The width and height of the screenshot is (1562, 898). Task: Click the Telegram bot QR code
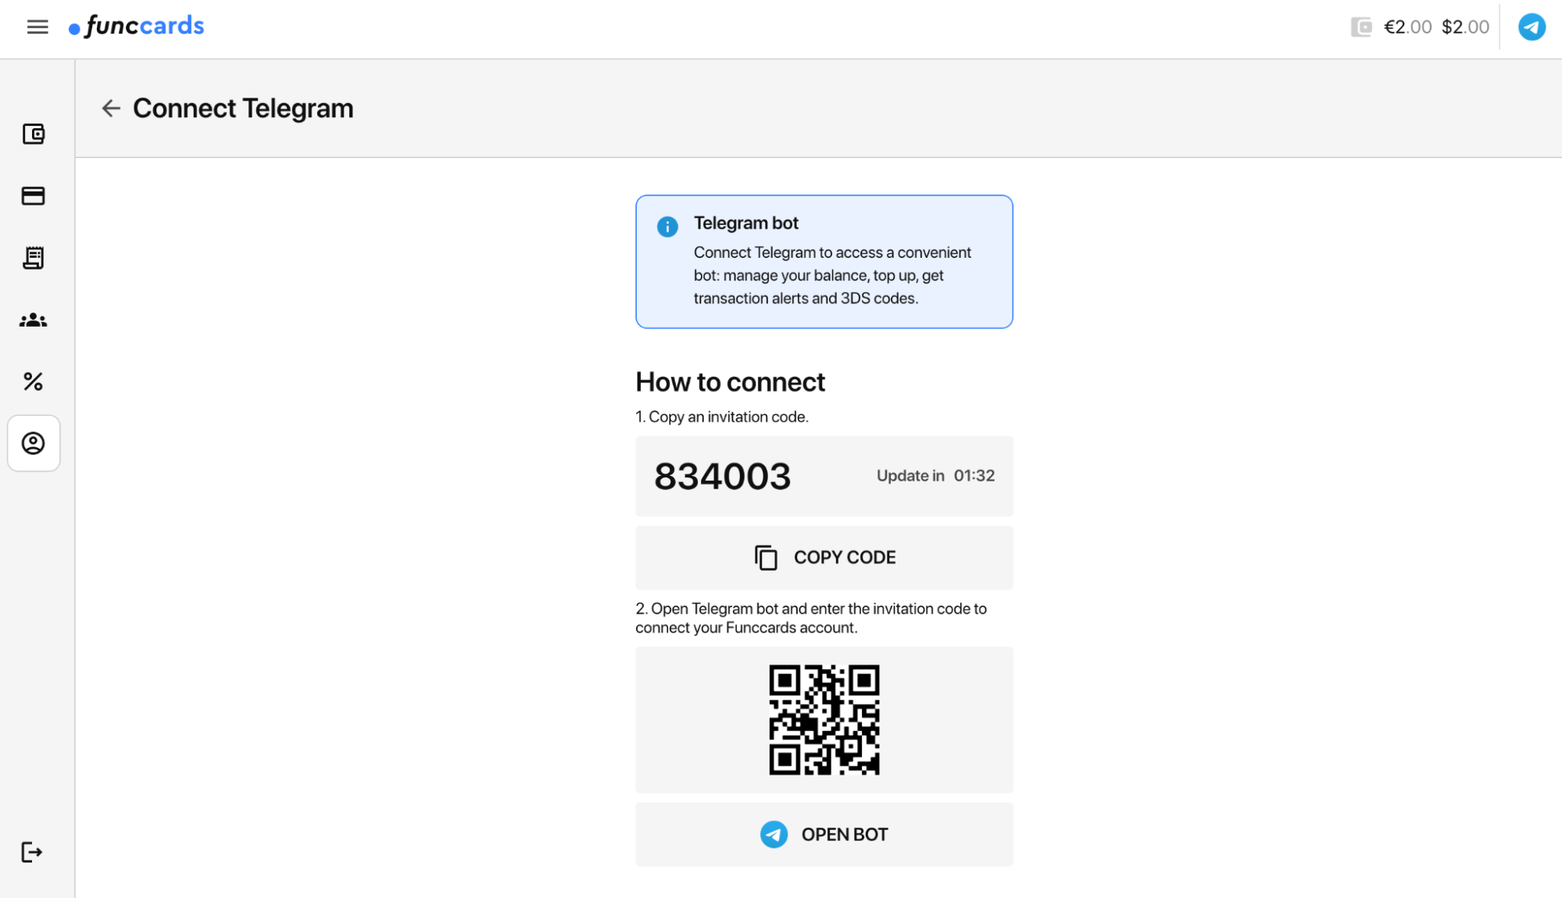click(824, 720)
